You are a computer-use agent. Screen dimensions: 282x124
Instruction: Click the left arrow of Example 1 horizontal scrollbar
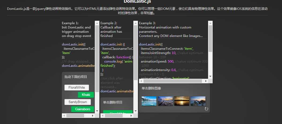tap(64, 116)
